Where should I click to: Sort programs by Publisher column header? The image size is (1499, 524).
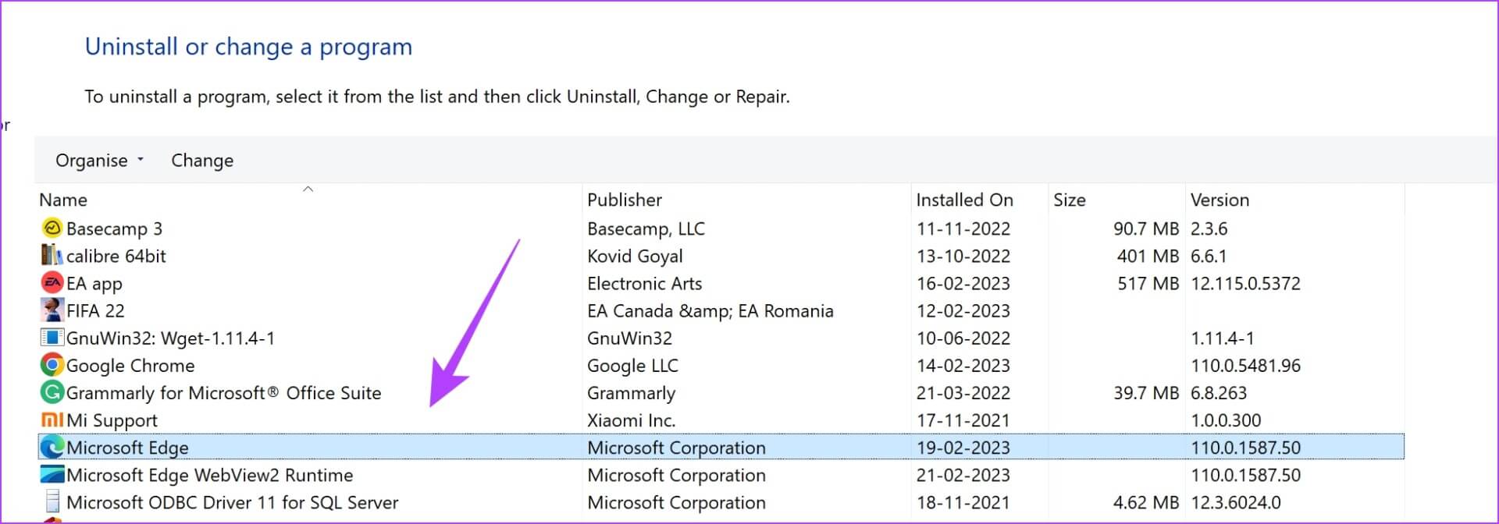[x=624, y=200]
